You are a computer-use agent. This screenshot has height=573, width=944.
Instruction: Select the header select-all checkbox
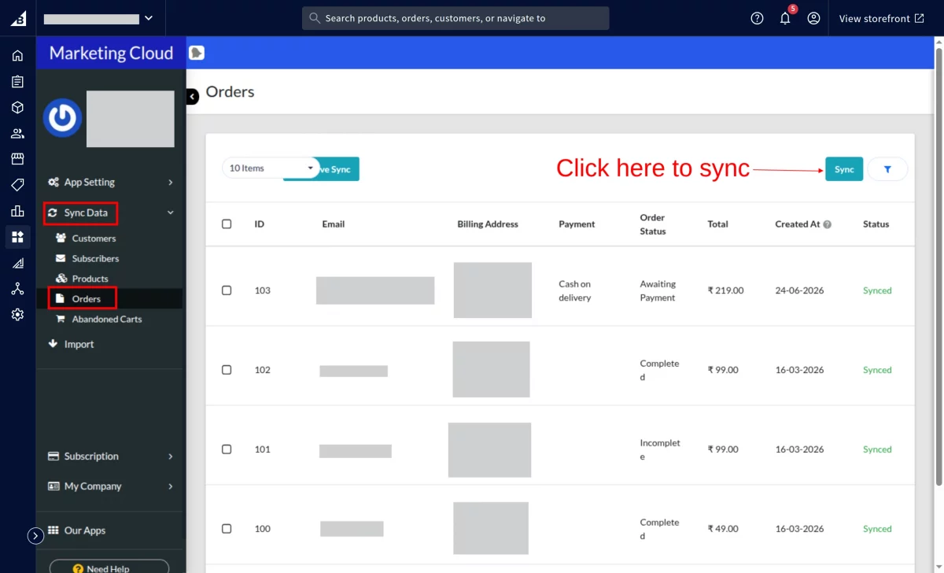point(227,224)
